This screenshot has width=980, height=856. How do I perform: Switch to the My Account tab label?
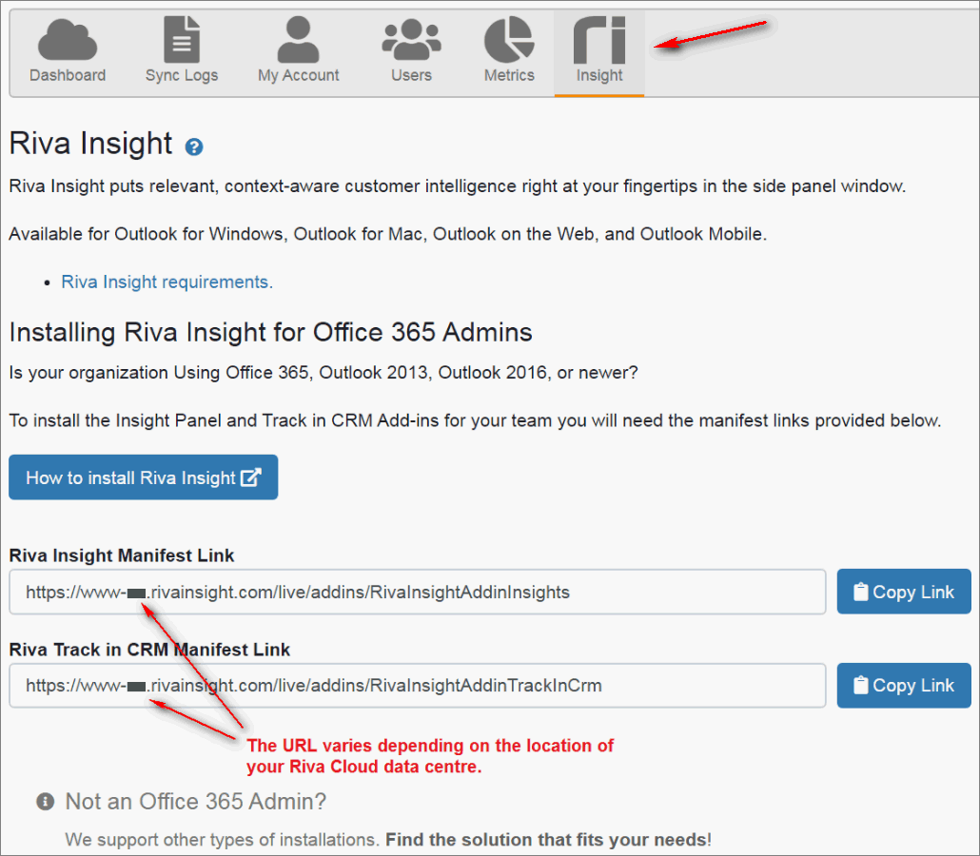[298, 75]
